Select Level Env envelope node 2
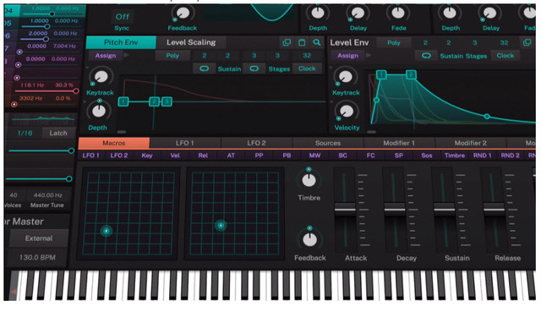Image resolution: width=541 pixels, height=317 pixels. 411,75
